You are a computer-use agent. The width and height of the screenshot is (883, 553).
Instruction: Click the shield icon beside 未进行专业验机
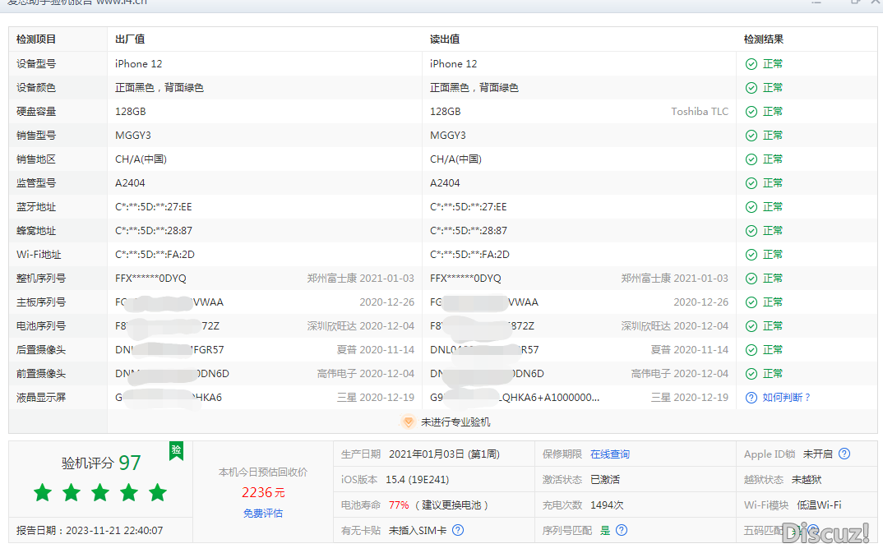pos(409,422)
